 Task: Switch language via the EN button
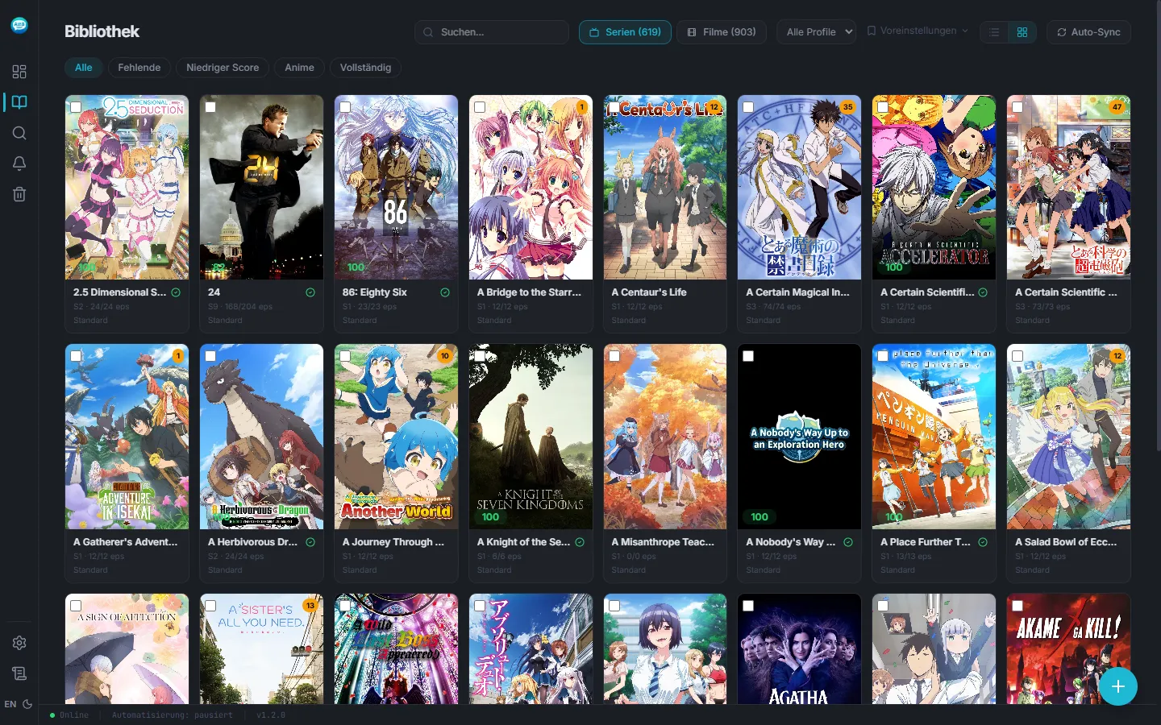(10, 704)
